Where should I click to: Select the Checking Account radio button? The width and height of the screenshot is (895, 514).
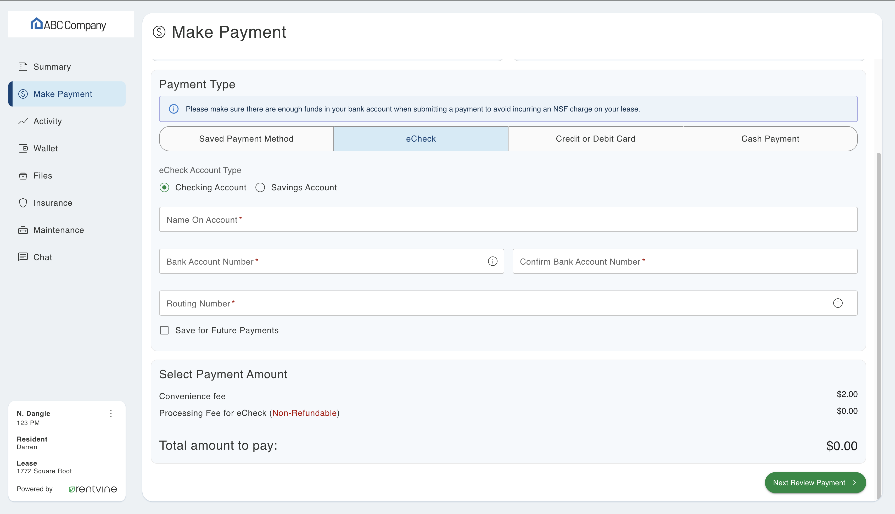pos(164,187)
